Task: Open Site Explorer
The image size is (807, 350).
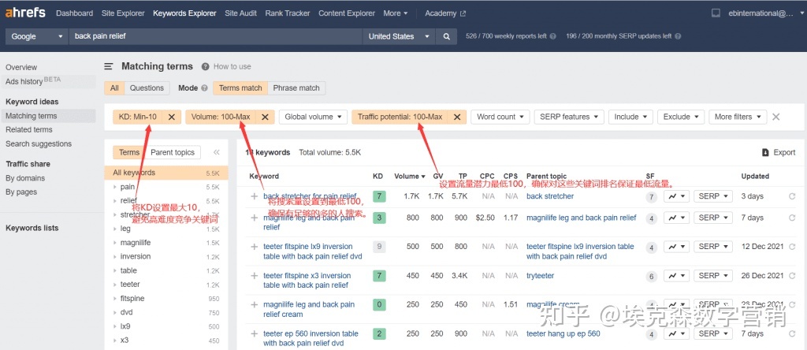Action: tap(123, 13)
